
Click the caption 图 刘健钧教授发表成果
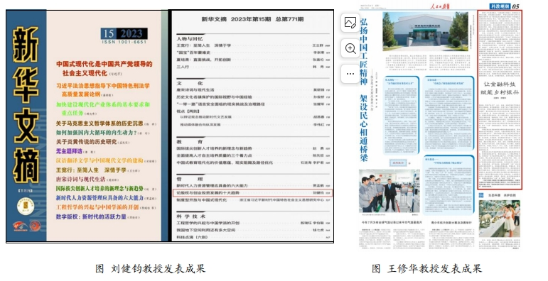tap(150, 268)
